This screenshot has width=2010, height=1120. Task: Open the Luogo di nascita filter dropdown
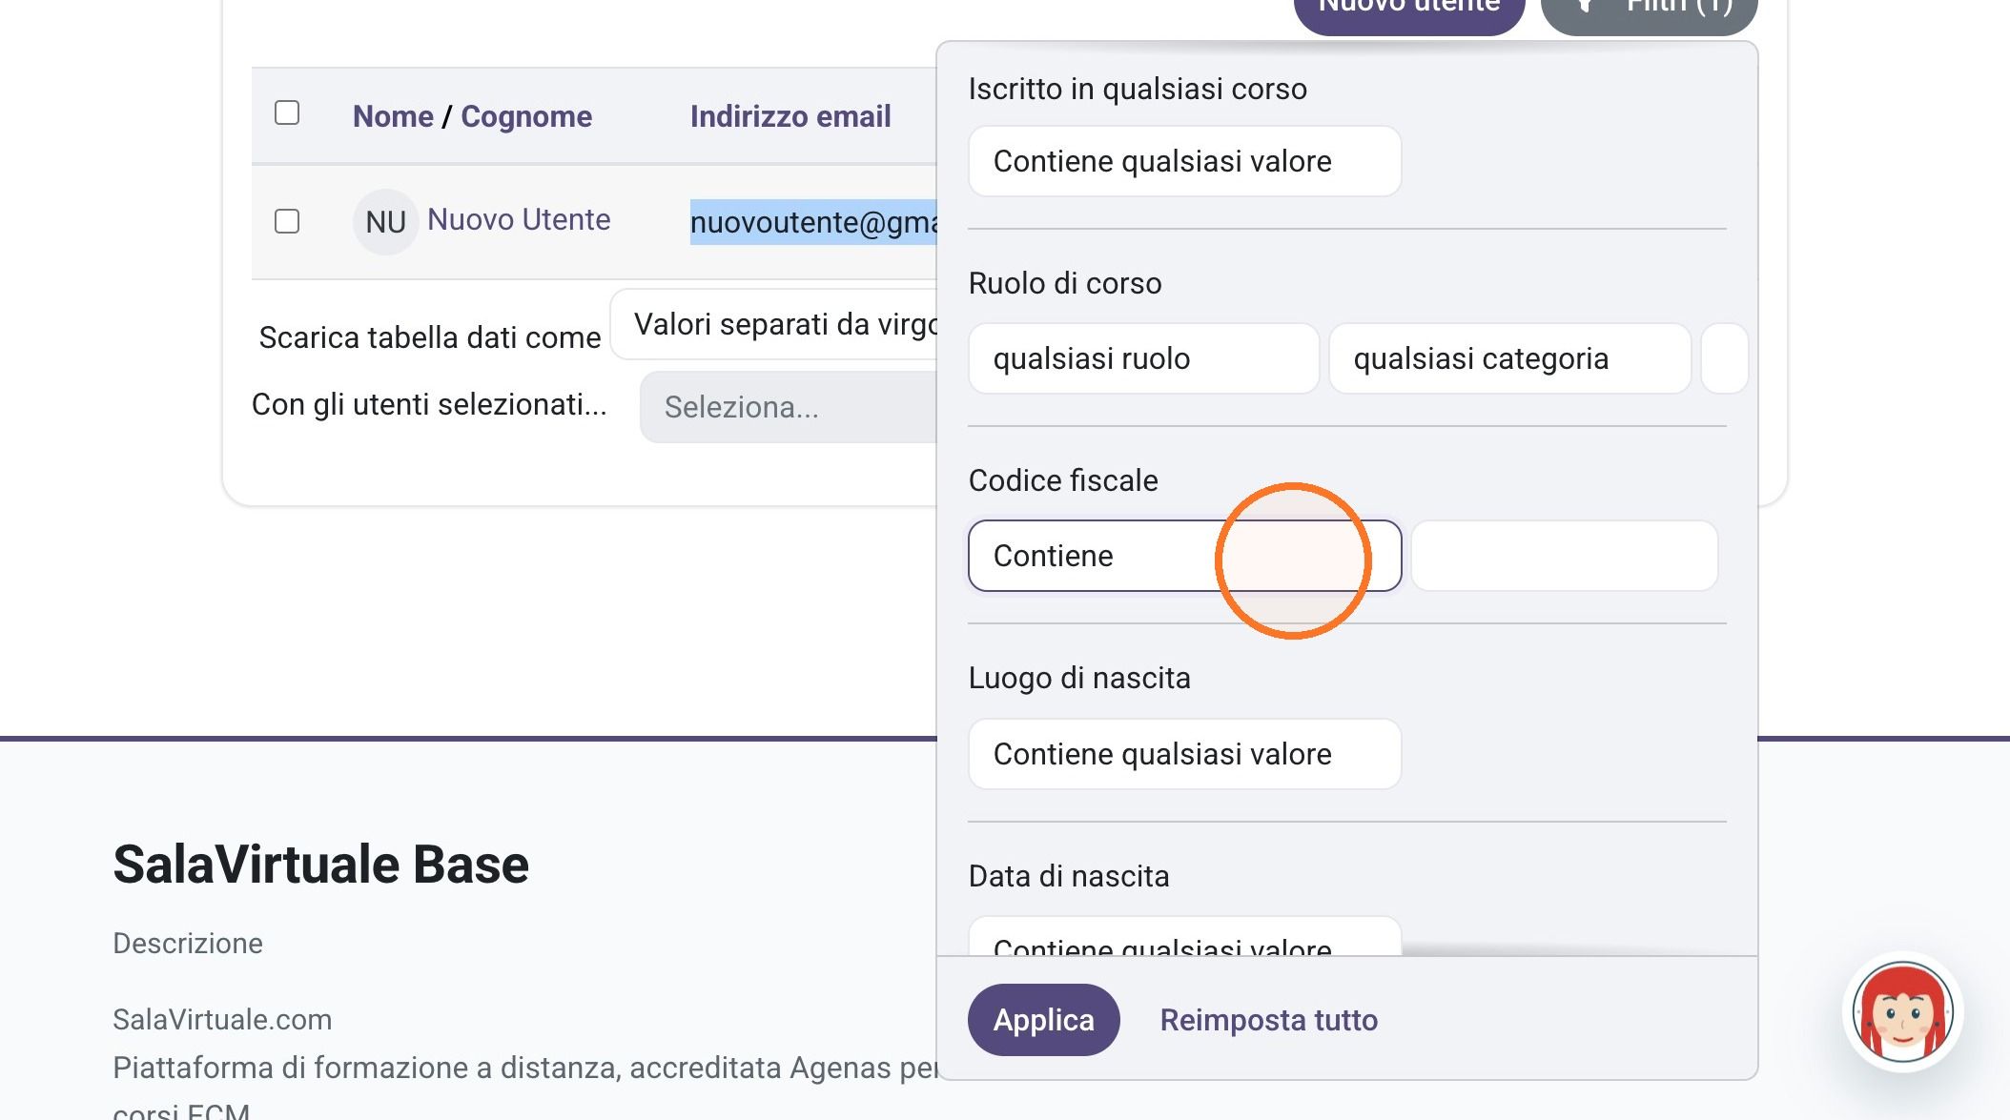pos(1184,754)
